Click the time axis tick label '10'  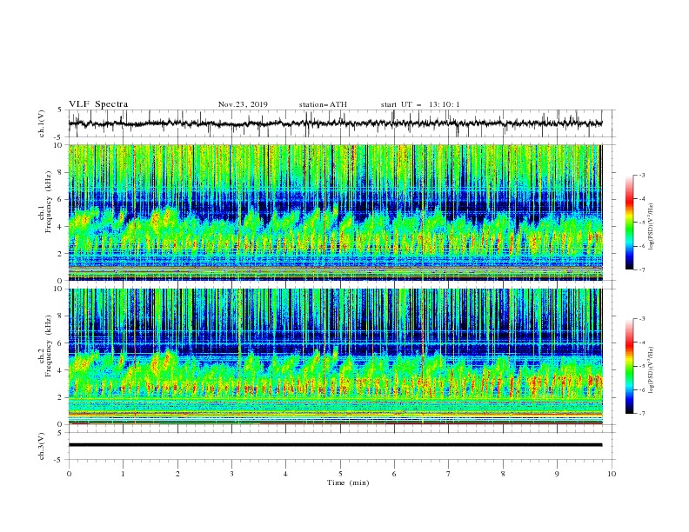[612, 474]
